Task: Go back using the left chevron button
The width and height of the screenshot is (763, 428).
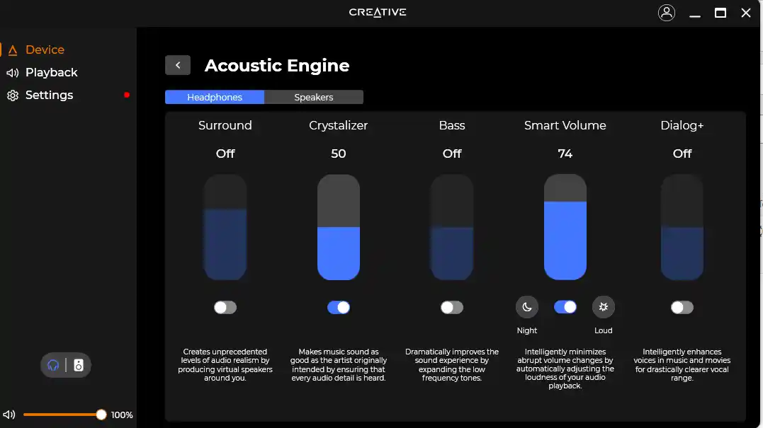Action: click(x=178, y=65)
